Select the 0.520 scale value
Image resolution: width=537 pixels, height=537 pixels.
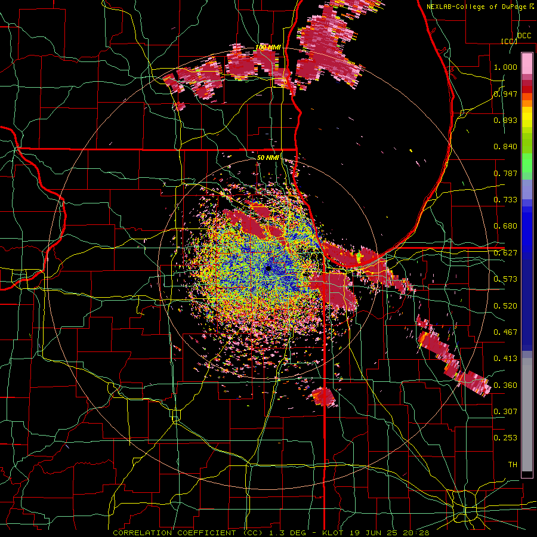click(505, 306)
